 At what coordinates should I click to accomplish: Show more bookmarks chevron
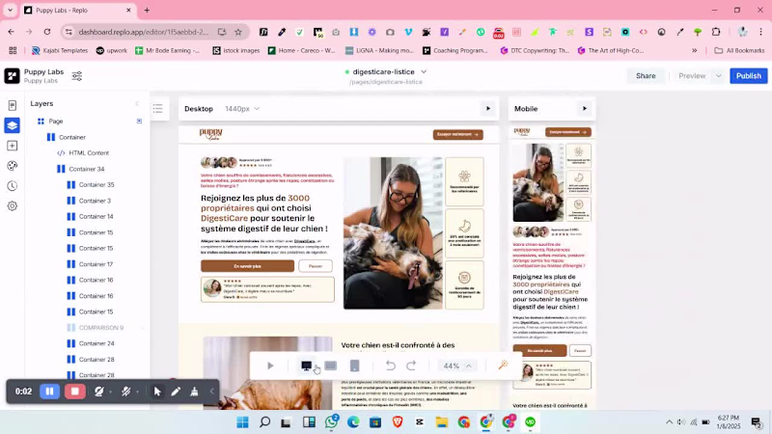tap(694, 51)
